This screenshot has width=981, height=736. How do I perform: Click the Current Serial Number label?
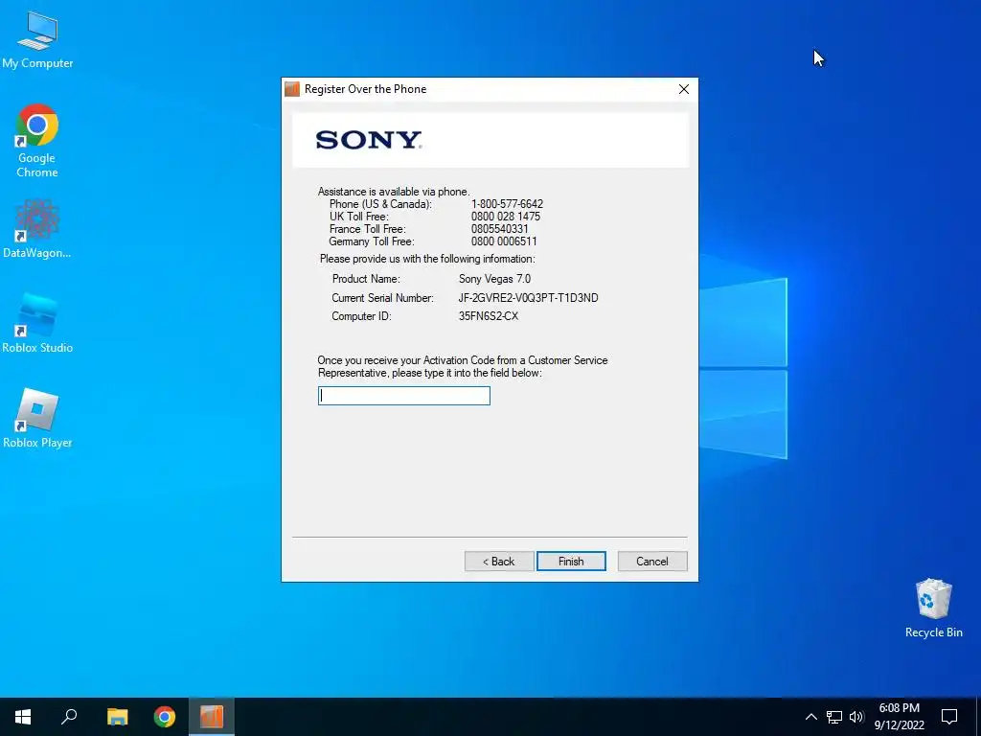point(382,298)
